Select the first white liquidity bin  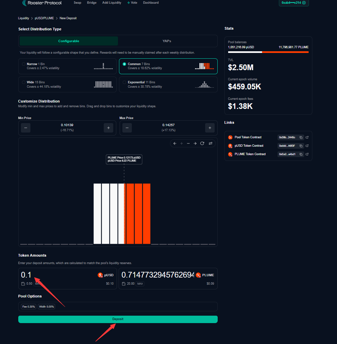97,214
